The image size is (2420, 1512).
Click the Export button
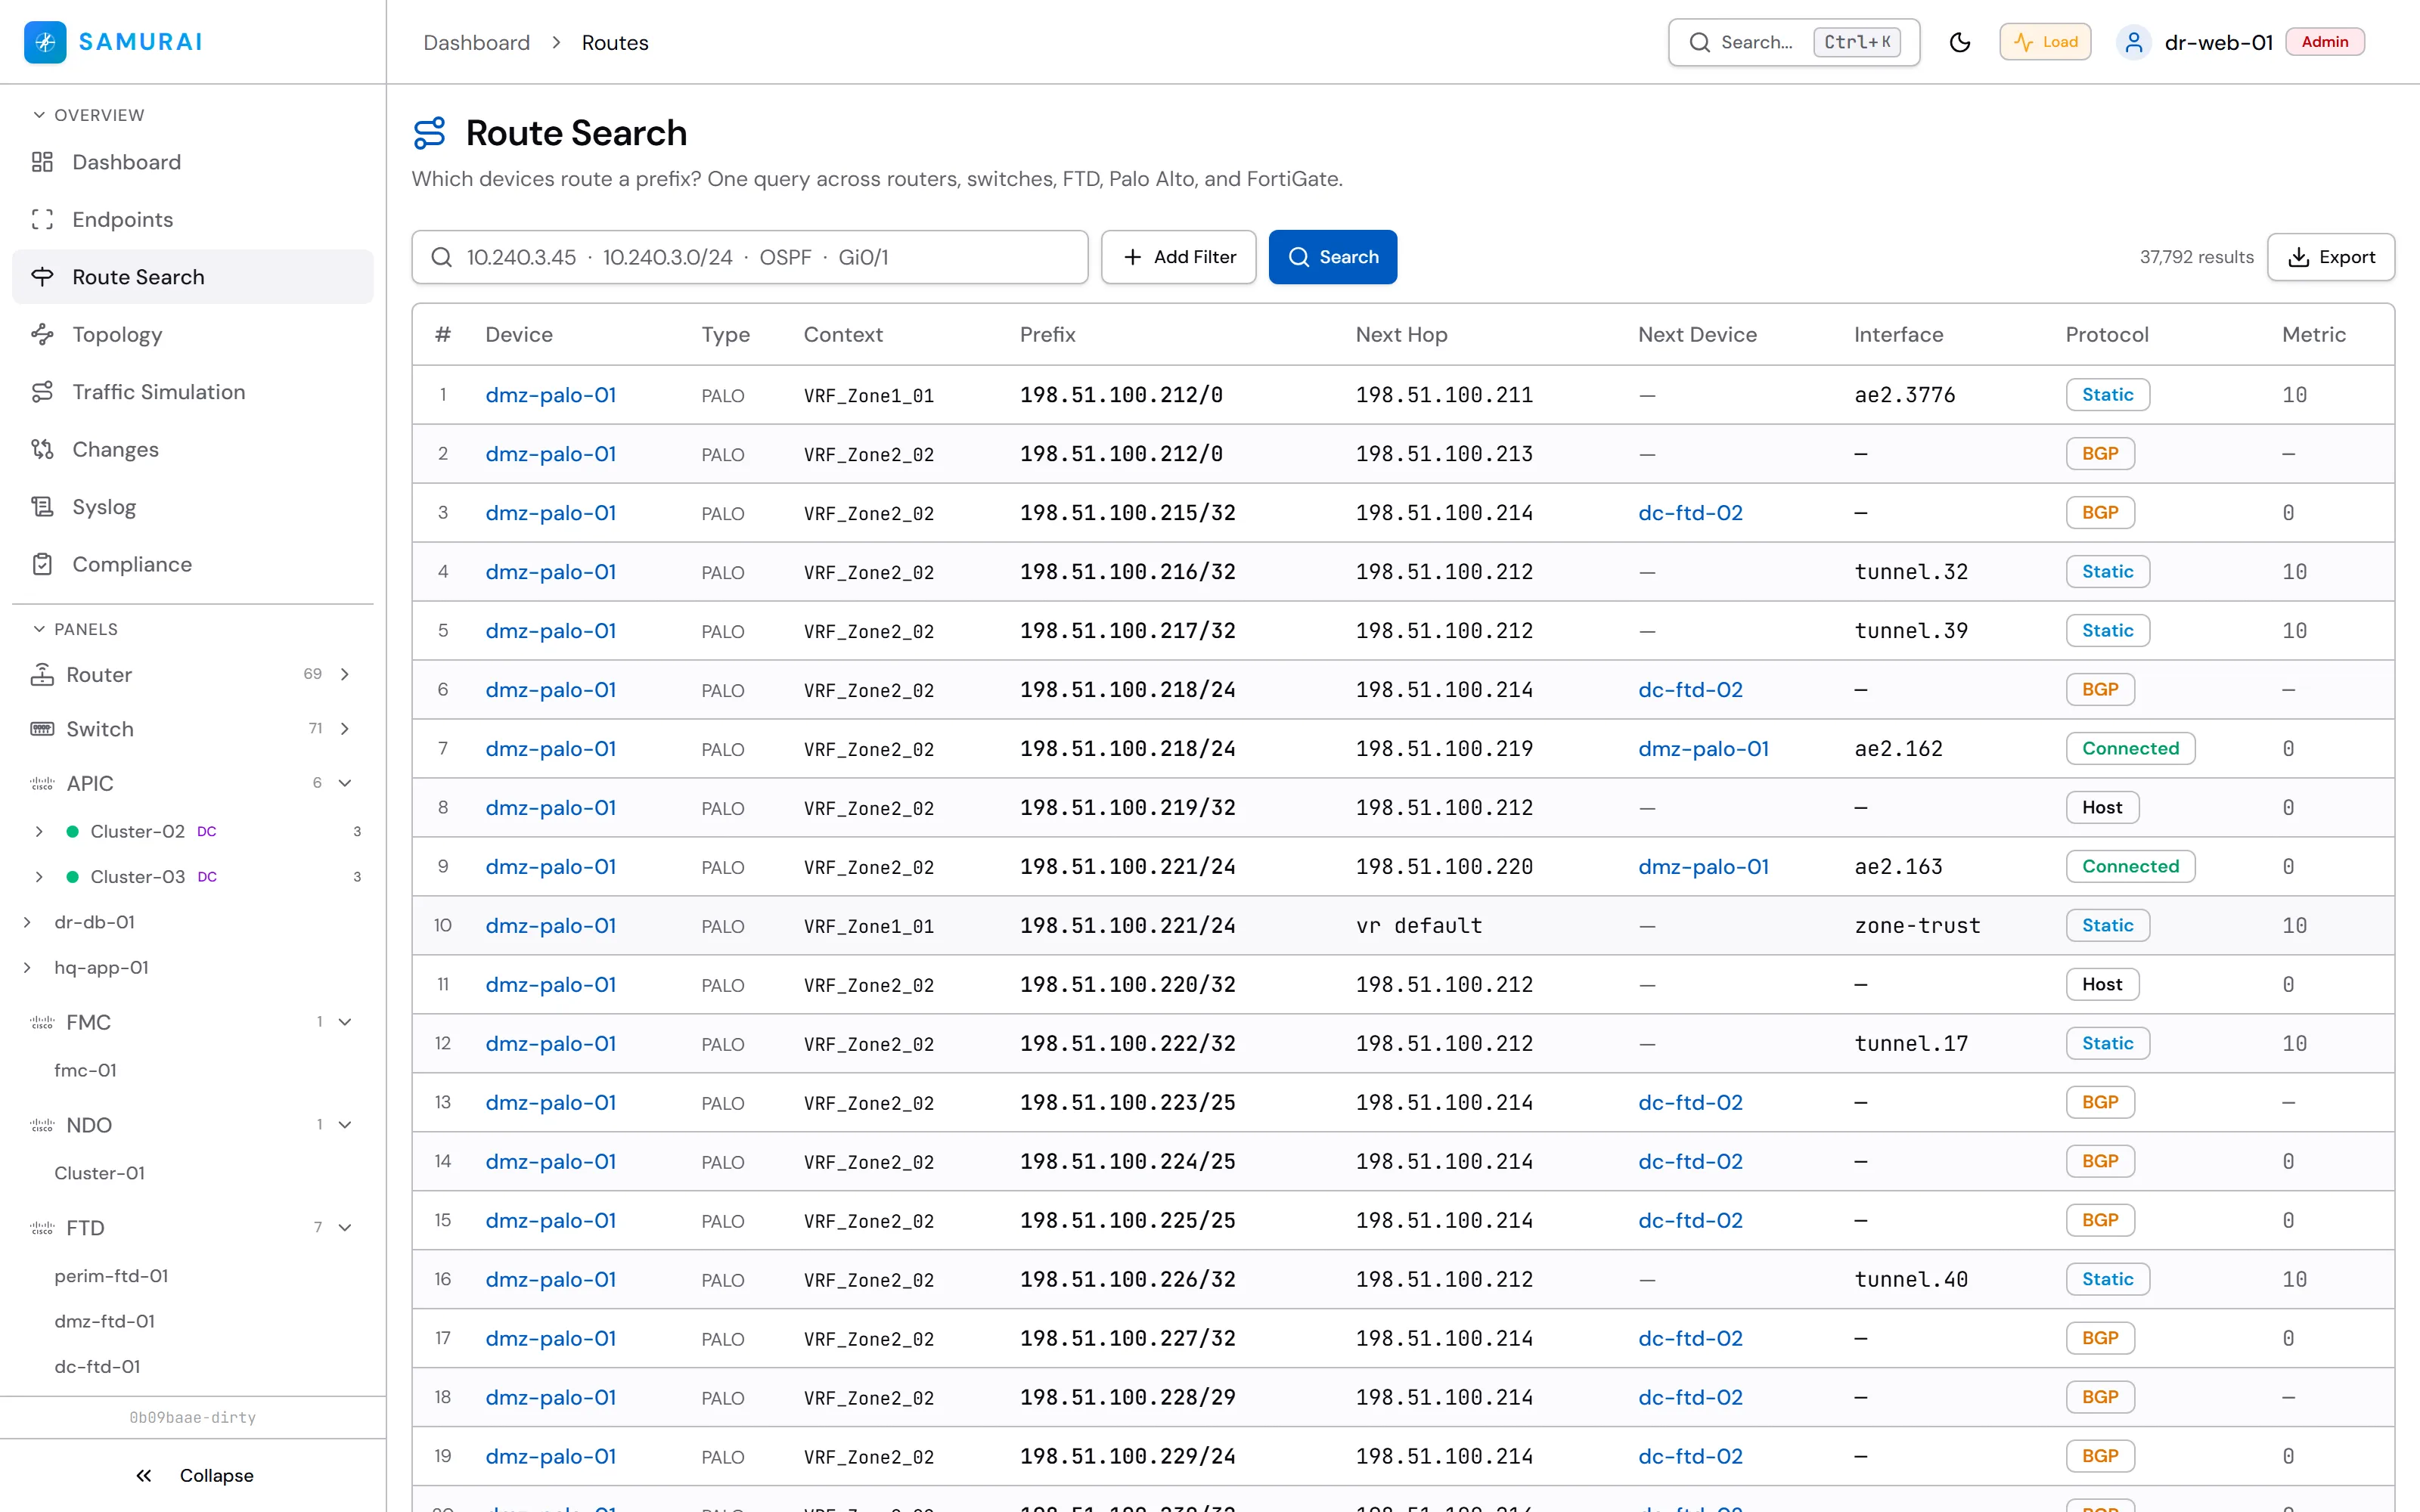(2330, 257)
